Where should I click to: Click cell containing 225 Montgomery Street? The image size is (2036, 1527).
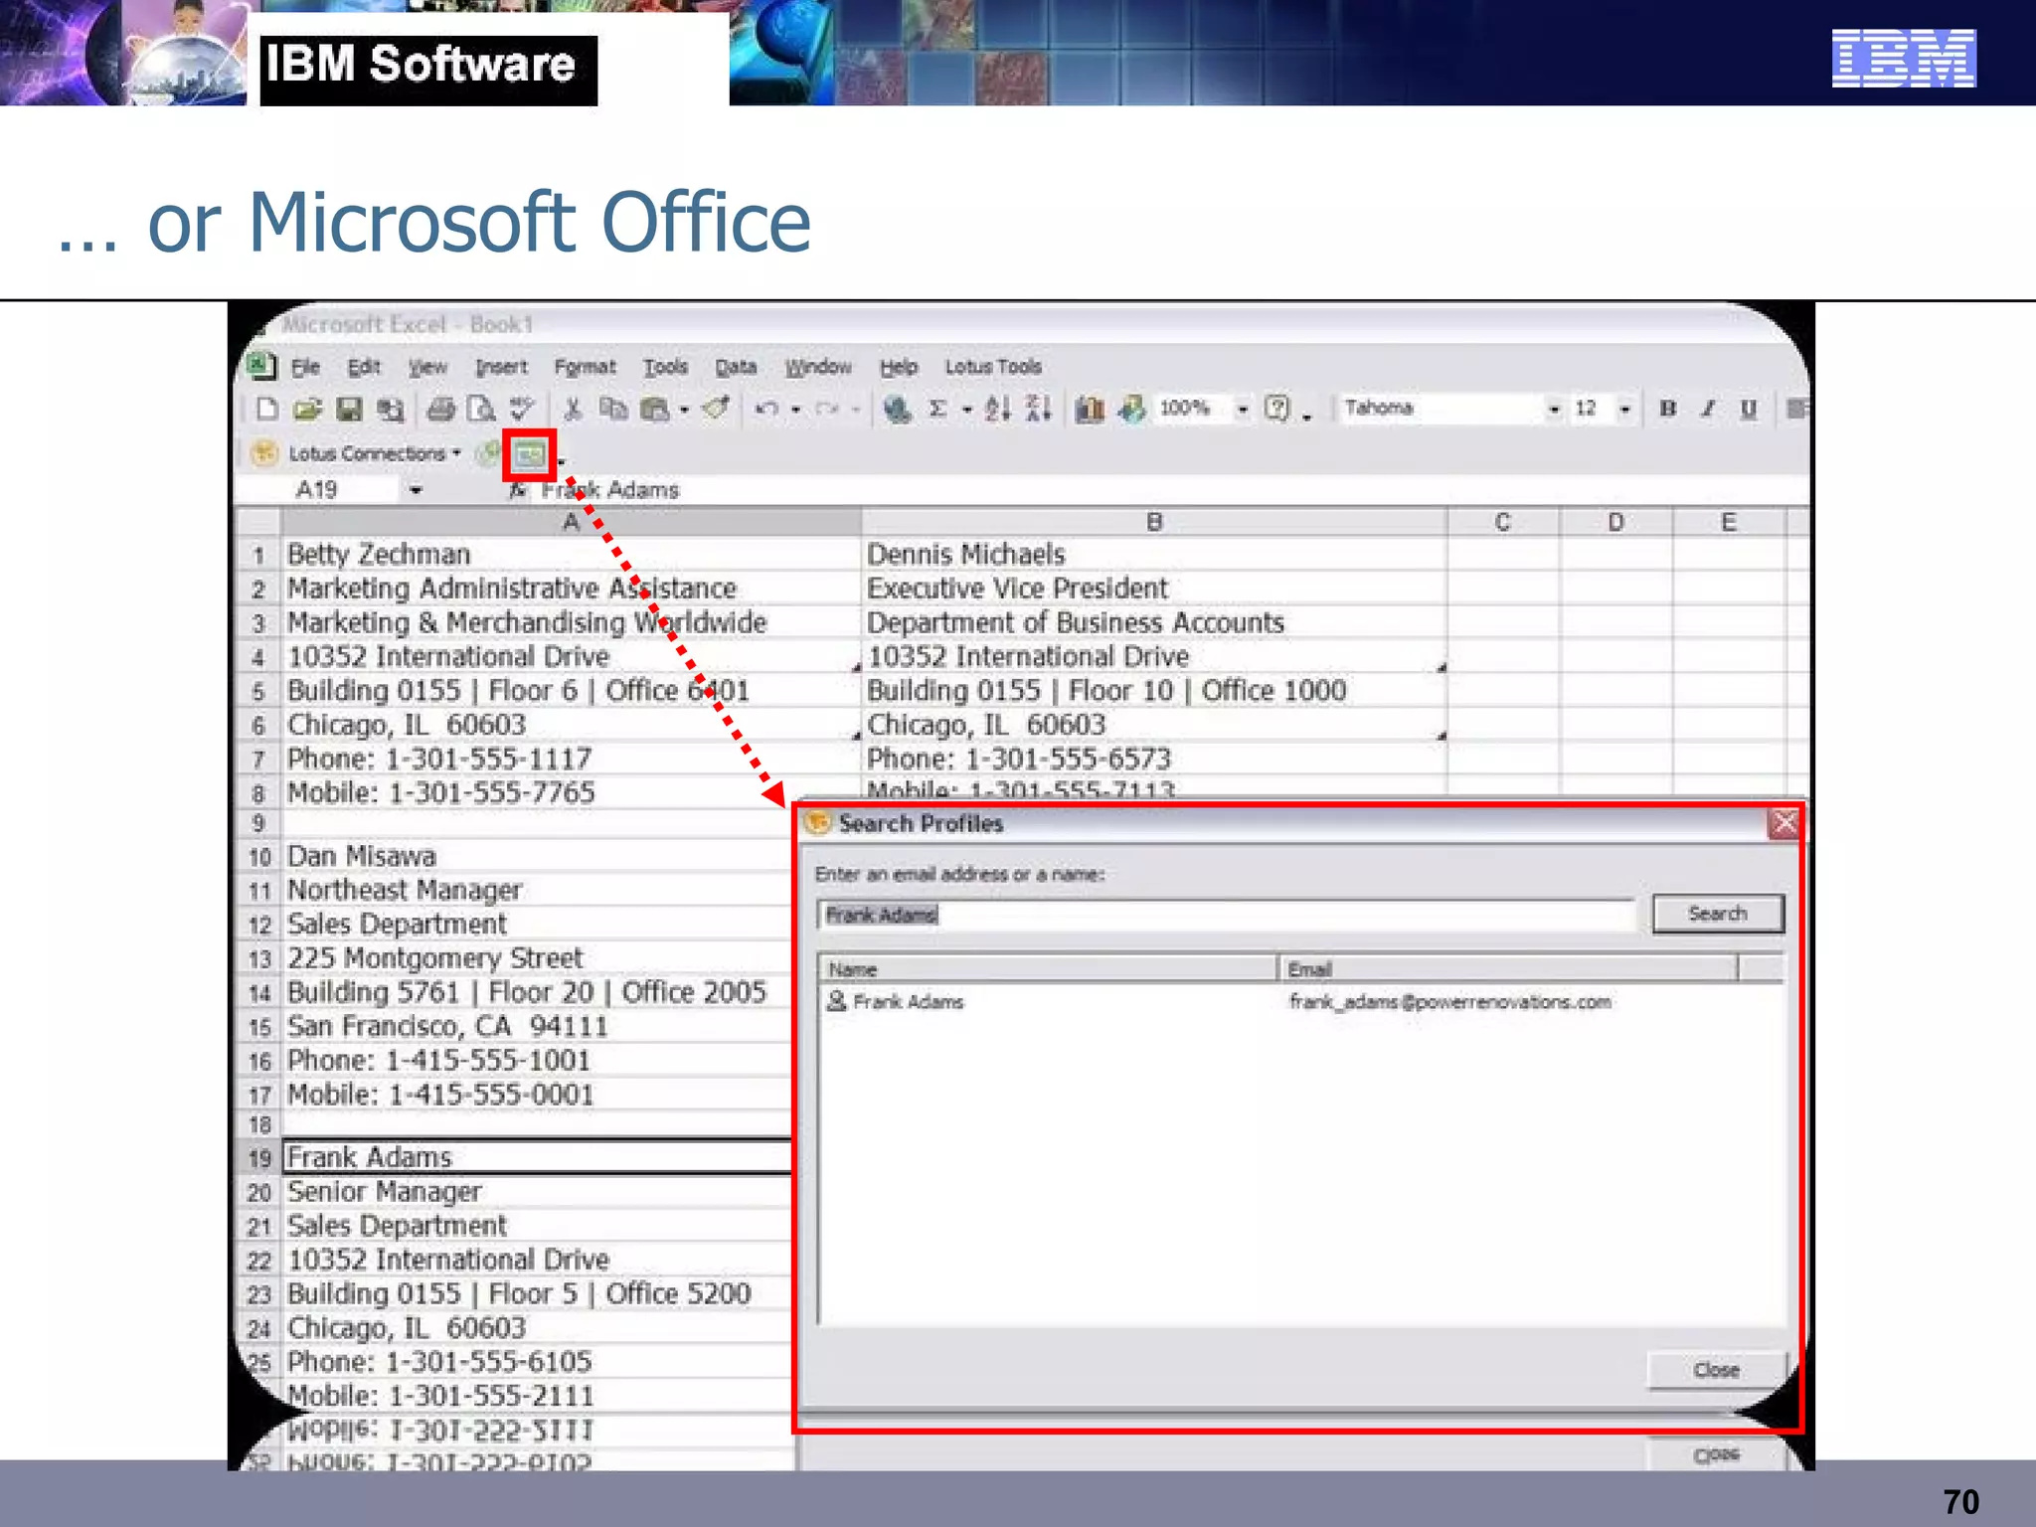click(537, 957)
